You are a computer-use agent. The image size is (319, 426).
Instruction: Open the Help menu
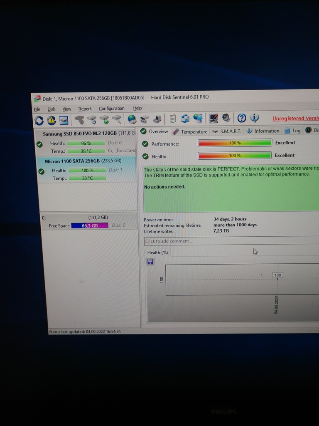click(137, 108)
